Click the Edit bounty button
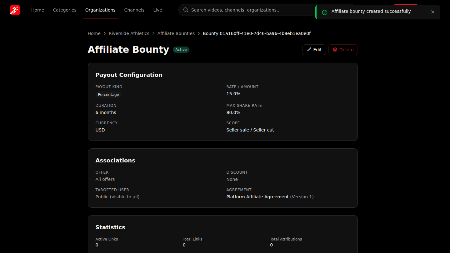This screenshot has width=450, height=253. click(314, 50)
